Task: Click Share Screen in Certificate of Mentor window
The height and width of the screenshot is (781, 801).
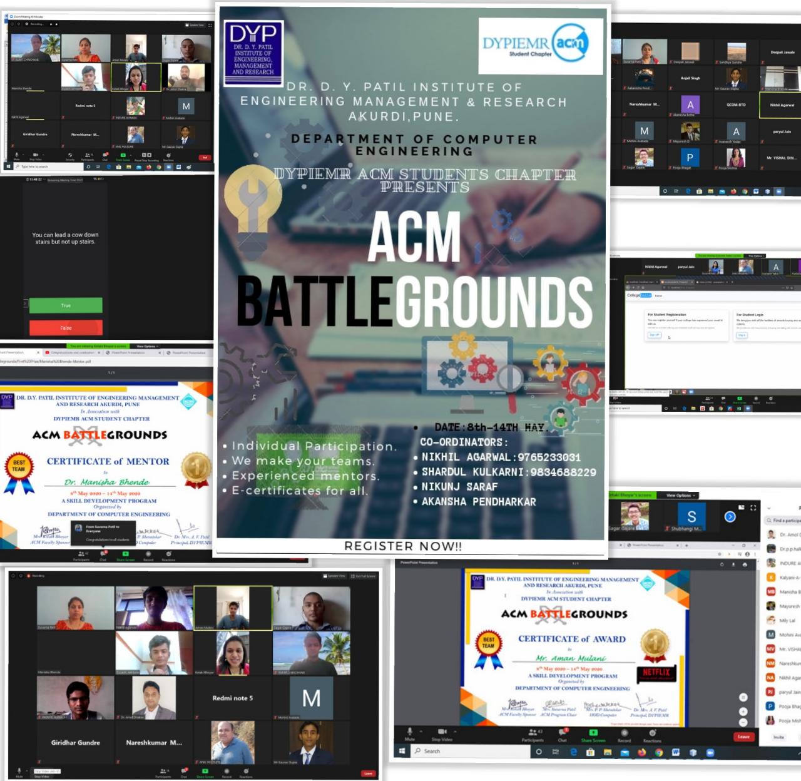Action: tap(125, 556)
